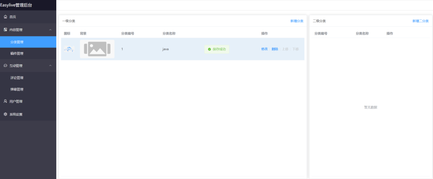Open the java background placeholder thumbnail
The width and height of the screenshot is (433, 179).
tap(97, 49)
